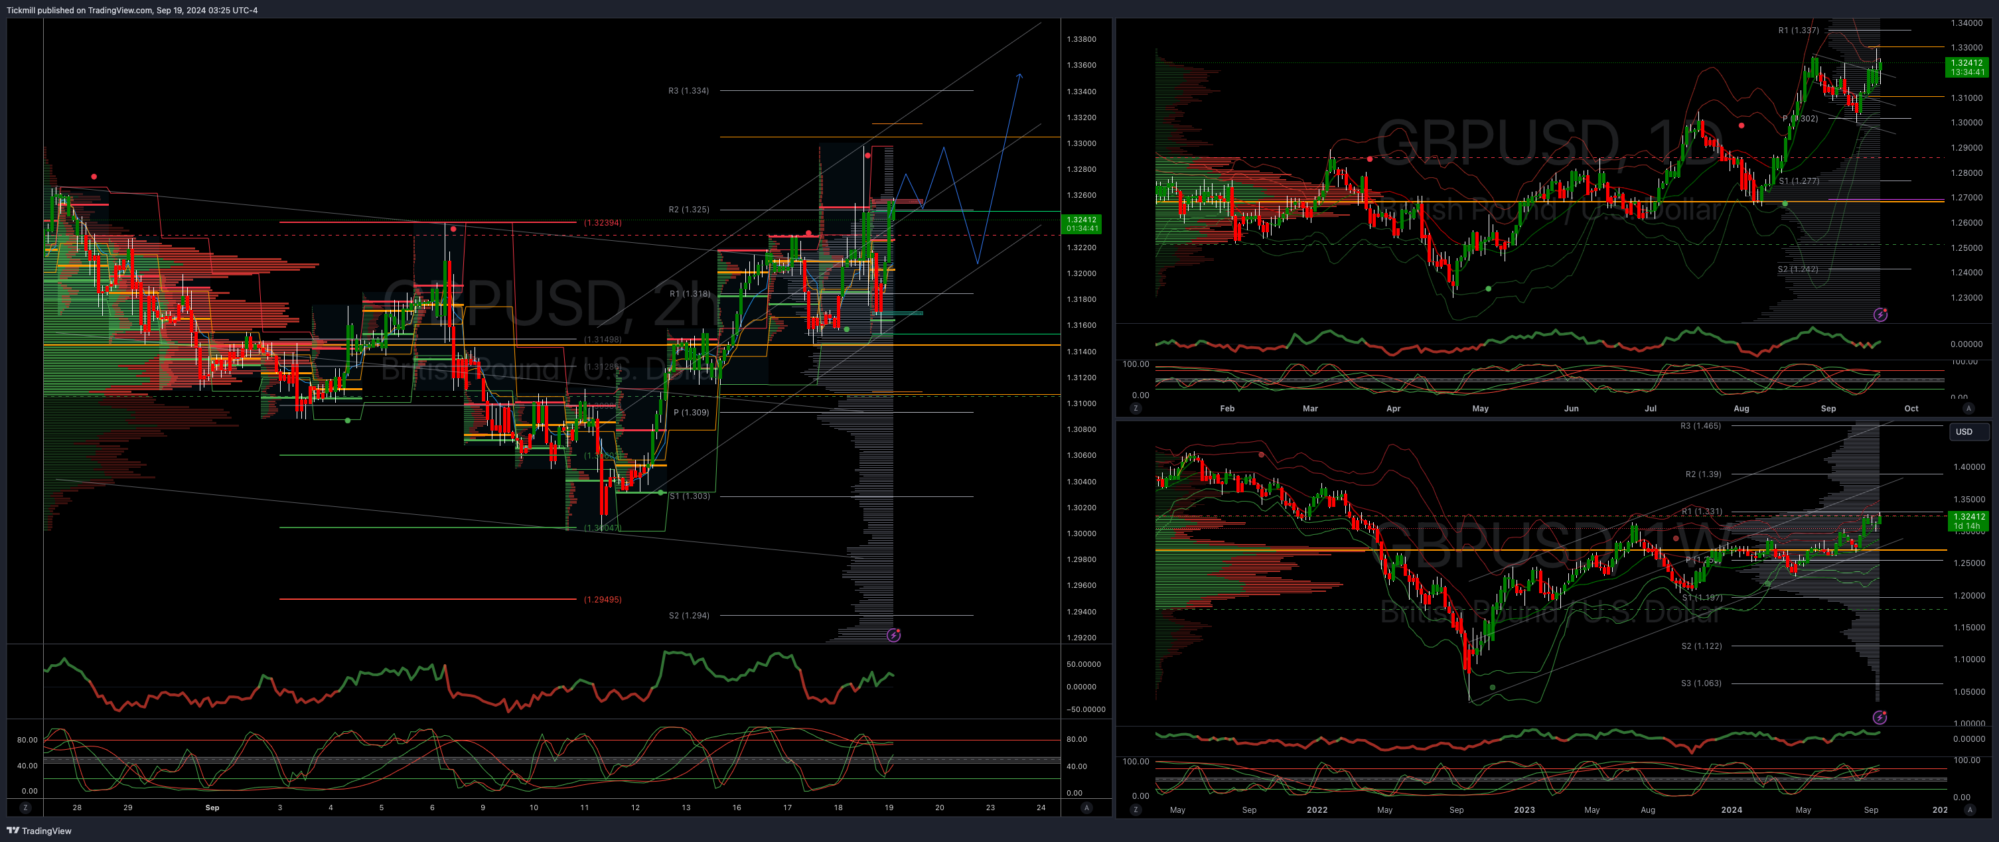The image size is (1999, 842).
Task: Click the Oct label on 1D chart axis
Action: (1911, 408)
